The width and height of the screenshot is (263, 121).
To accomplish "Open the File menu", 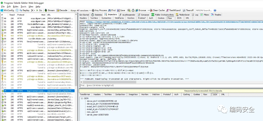I will (x=3, y=7).
